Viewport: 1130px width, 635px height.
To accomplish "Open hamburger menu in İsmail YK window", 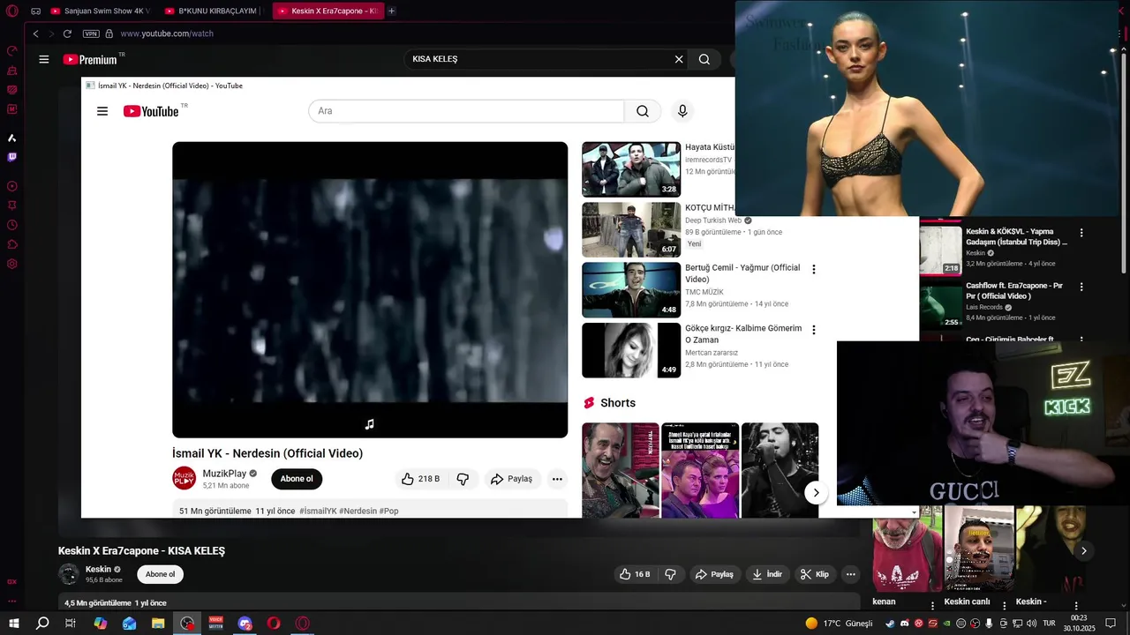I will coord(102,111).
